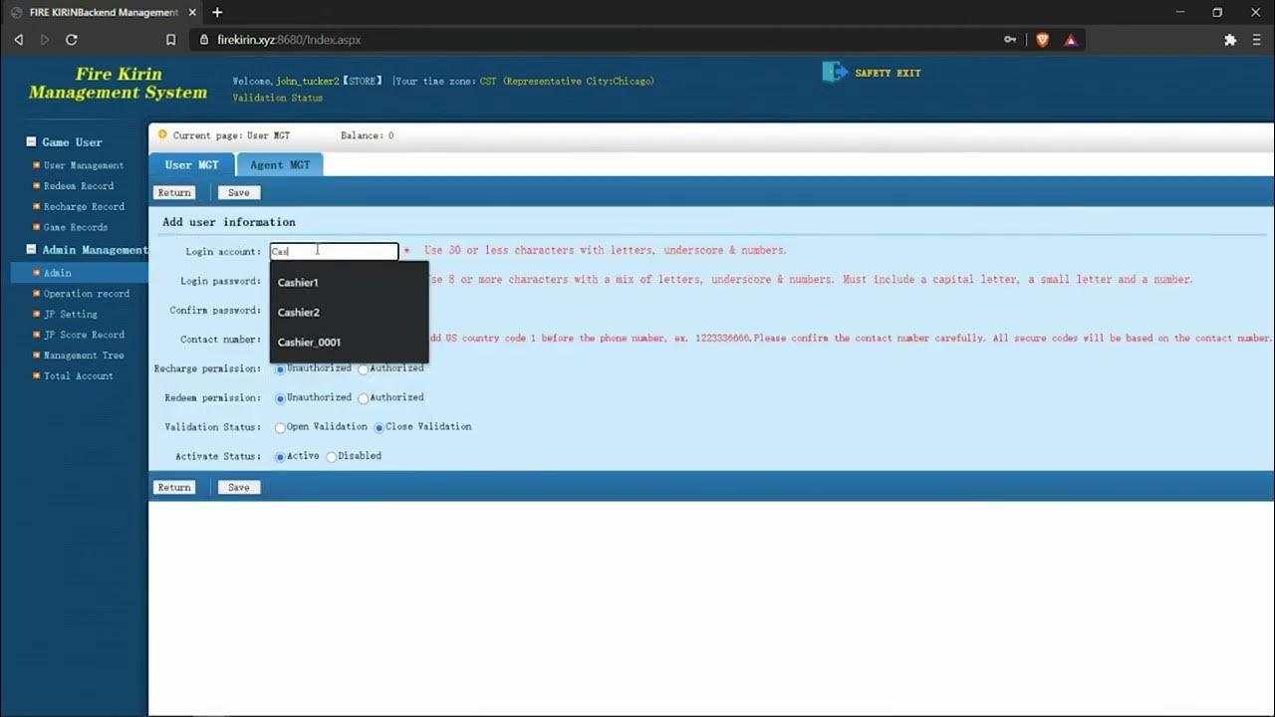This screenshot has height=717, width=1275.
Task: Set Activate Status to Active
Action: [280, 456]
